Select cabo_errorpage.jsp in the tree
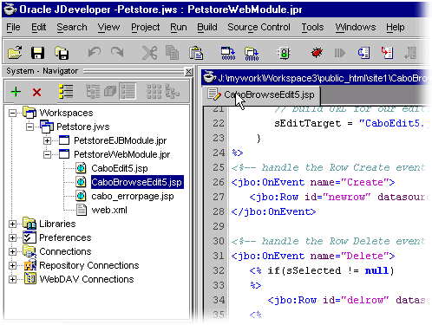432x325 pixels. tap(133, 196)
